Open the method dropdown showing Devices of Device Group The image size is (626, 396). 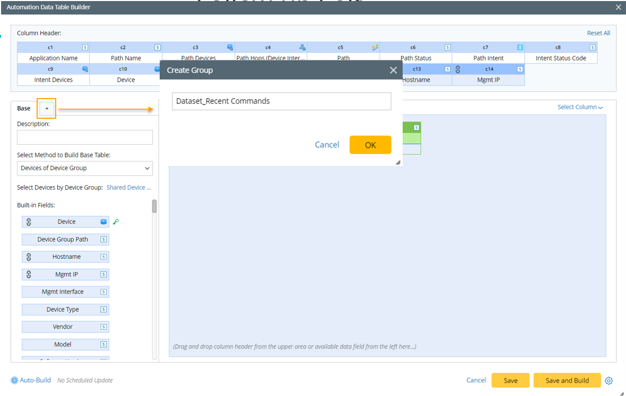[85, 168]
